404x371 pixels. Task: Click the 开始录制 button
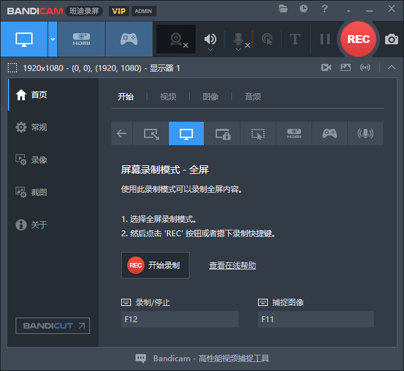pyautogui.click(x=155, y=266)
